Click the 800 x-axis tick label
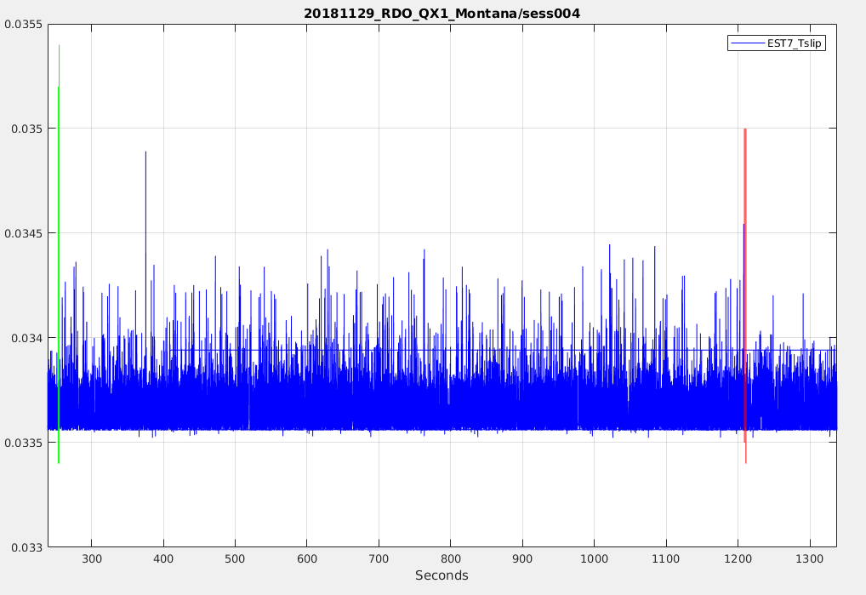Screen dimensions: 866x595 pos(451,558)
